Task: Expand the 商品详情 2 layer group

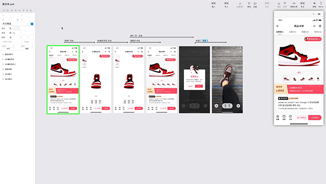Action: 3,54
